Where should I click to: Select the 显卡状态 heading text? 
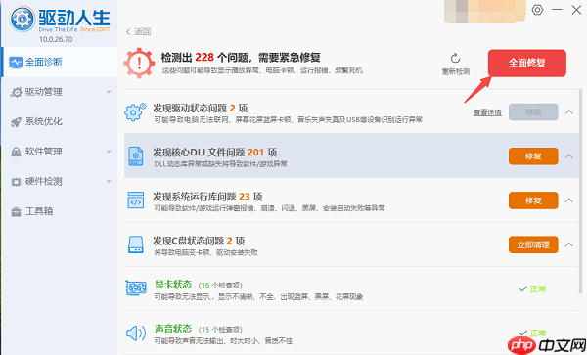pos(173,285)
